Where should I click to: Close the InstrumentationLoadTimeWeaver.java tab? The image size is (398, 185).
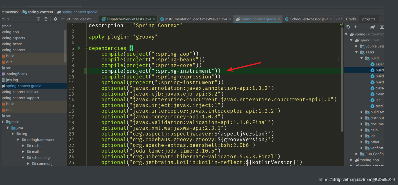230,19
